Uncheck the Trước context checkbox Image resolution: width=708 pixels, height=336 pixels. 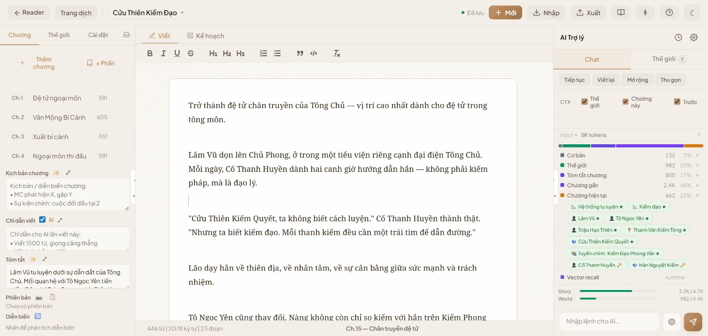[x=677, y=102]
